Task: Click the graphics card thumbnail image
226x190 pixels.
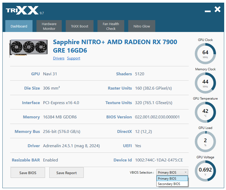Action: pos(29,48)
